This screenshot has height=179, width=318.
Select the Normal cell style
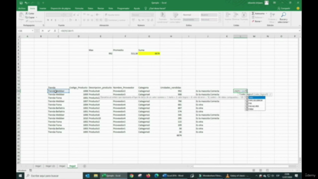click(191, 15)
